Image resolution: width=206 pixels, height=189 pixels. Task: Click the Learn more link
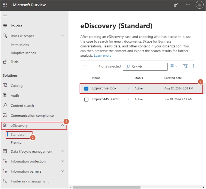click(103, 56)
